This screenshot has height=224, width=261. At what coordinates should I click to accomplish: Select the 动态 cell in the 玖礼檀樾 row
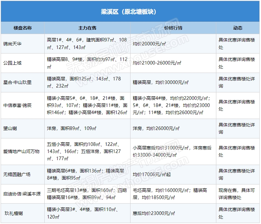(238, 213)
